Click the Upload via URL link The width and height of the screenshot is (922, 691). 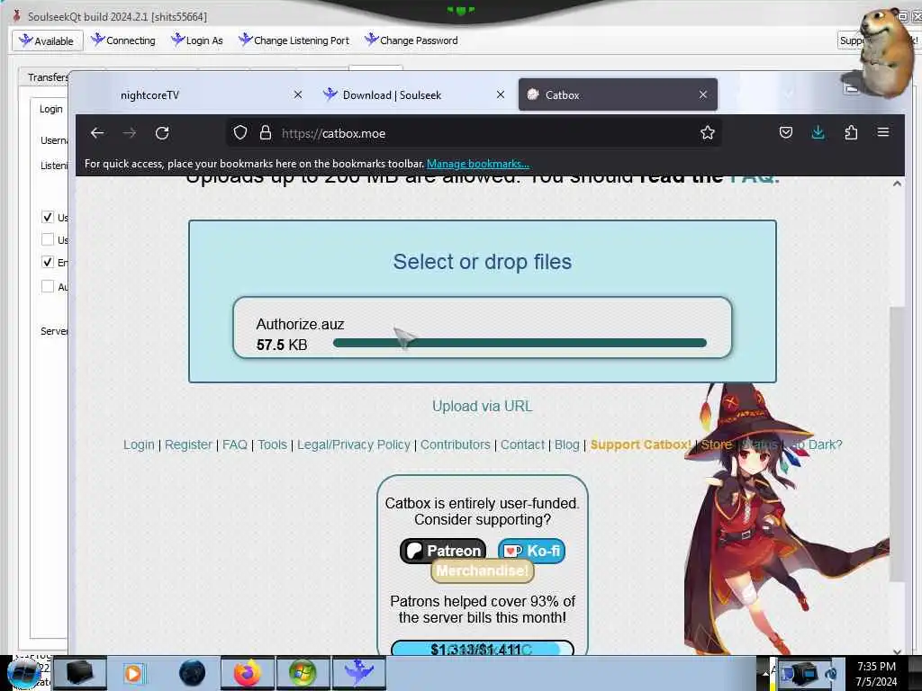click(483, 406)
